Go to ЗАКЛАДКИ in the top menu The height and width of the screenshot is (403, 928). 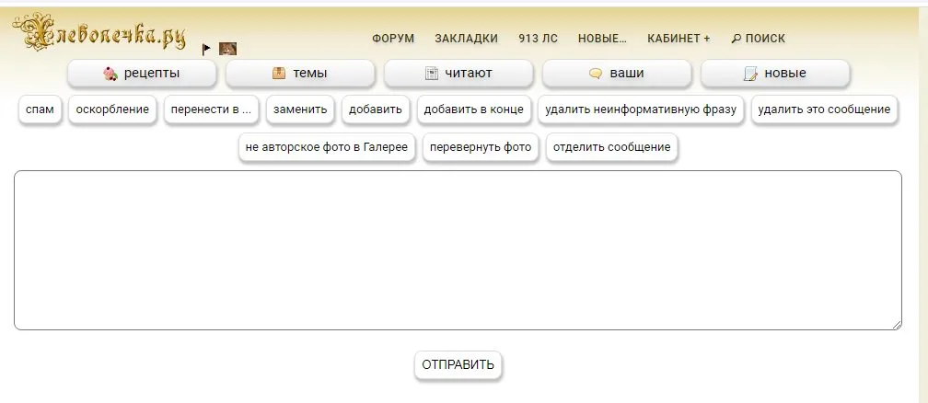(x=466, y=39)
